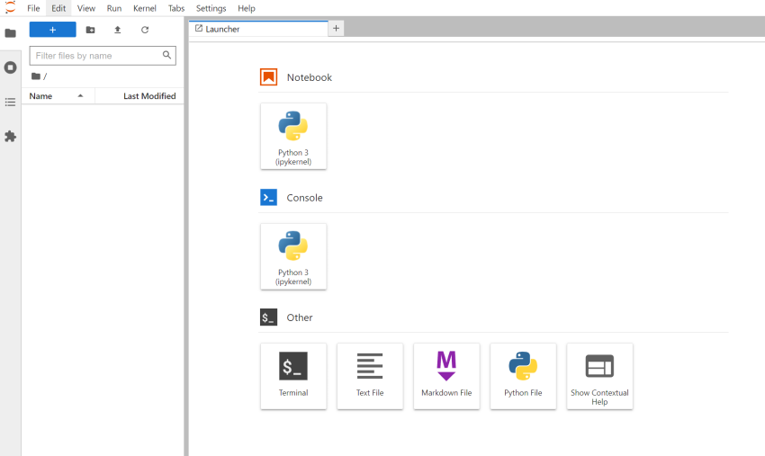Create a new Markdown File
Viewport: 765px width, 456px height.
[446, 376]
